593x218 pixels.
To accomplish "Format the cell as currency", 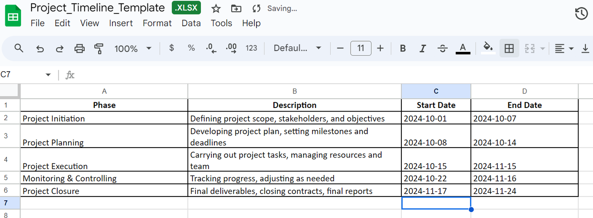I will 171,48.
